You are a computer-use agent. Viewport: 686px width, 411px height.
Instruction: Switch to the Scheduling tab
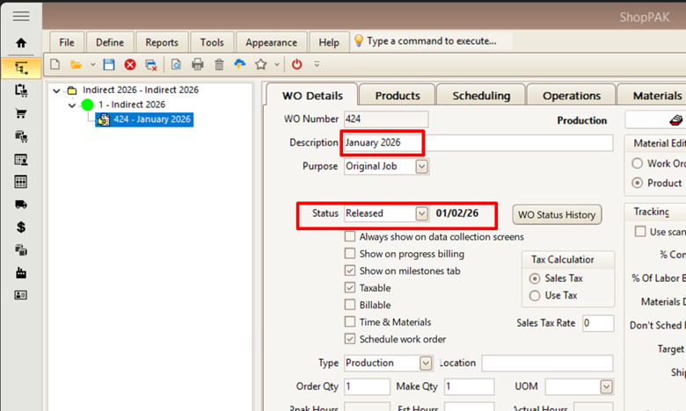pos(481,96)
